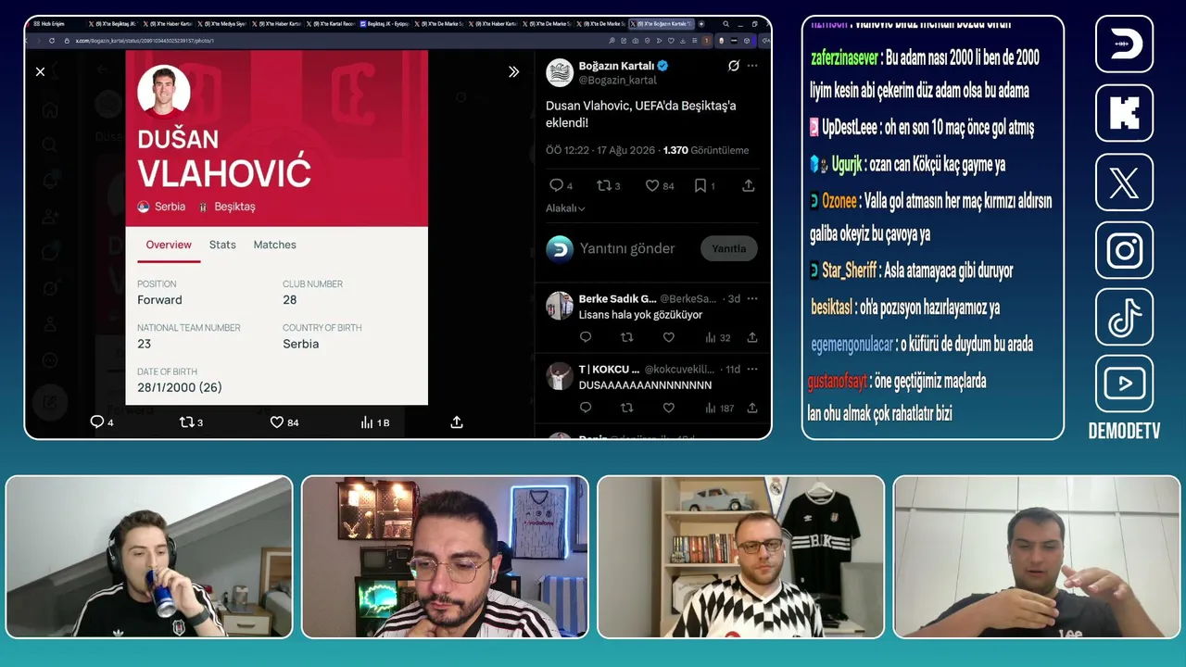Open the Boğazın Kartalı account name link

click(x=617, y=66)
